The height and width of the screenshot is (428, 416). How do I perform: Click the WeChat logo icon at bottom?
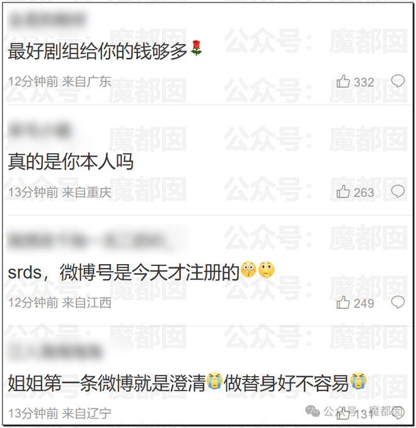click(312, 411)
